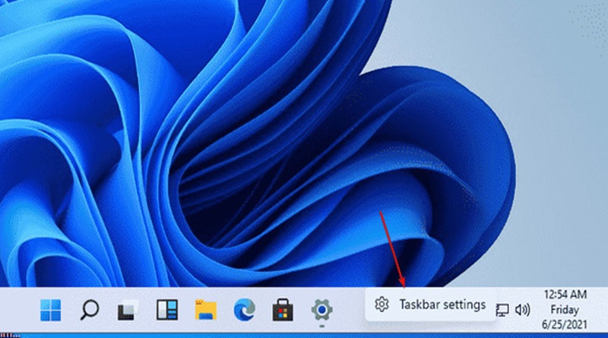Click the Settings gear app in taskbar
Image resolution: width=608 pixels, height=338 pixels.
click(x=322, y=309)
